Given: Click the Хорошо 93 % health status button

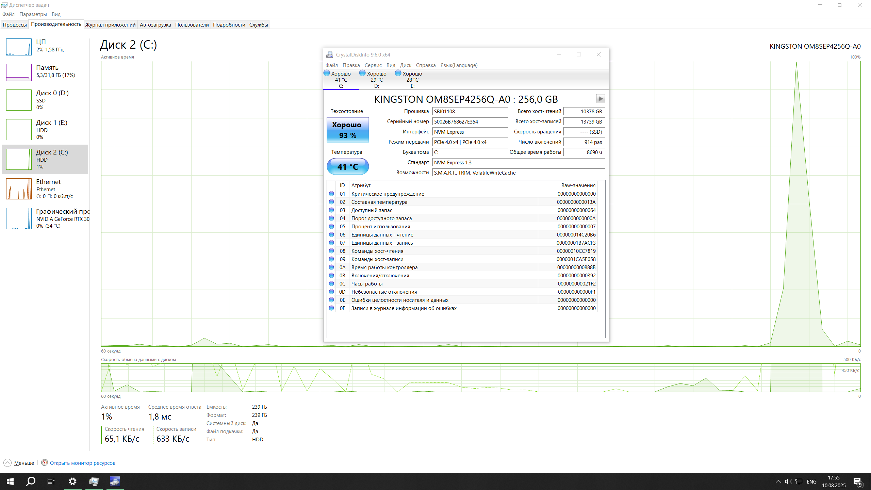Looking at the screenshot, I should 348,130.
